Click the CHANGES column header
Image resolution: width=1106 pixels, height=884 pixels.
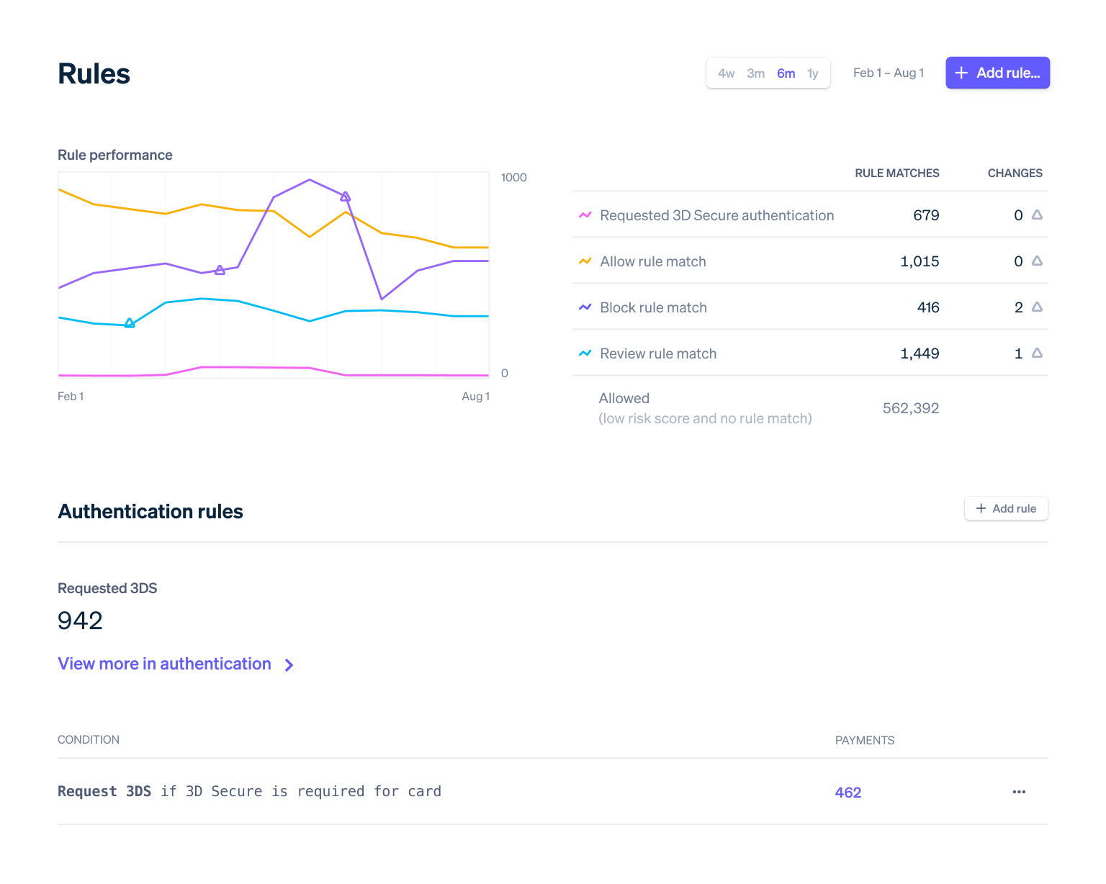pos(1015,173)
